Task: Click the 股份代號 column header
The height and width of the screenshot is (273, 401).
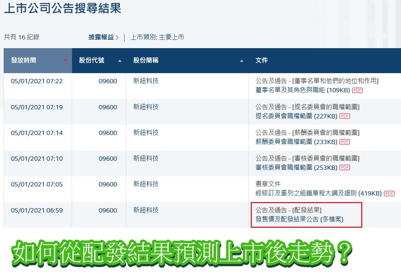Action: coord(99,60)
